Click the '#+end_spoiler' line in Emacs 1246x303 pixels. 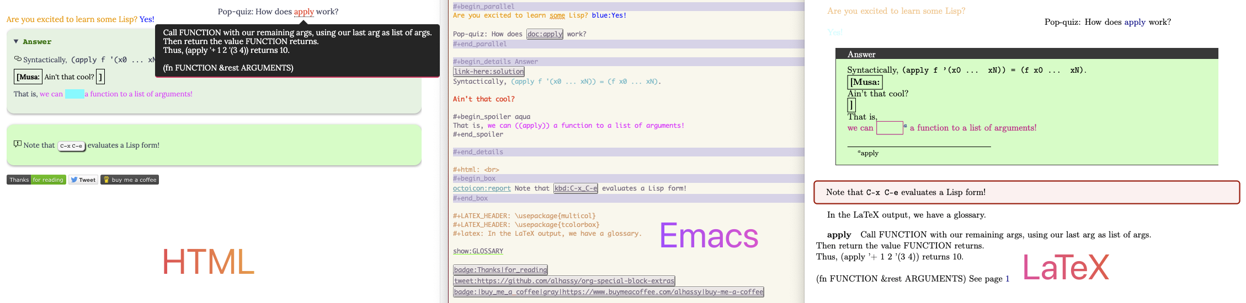pyautogui.click(x=478, y=134)
